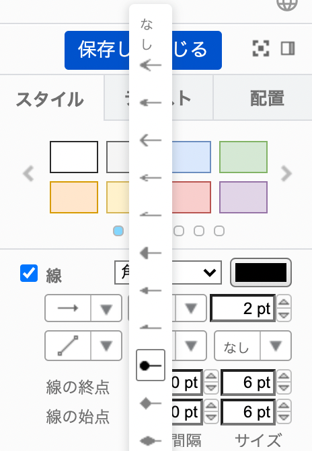Select the last style page indicator dot
This screenshot has width=312, height=451.
coord(219,231)
